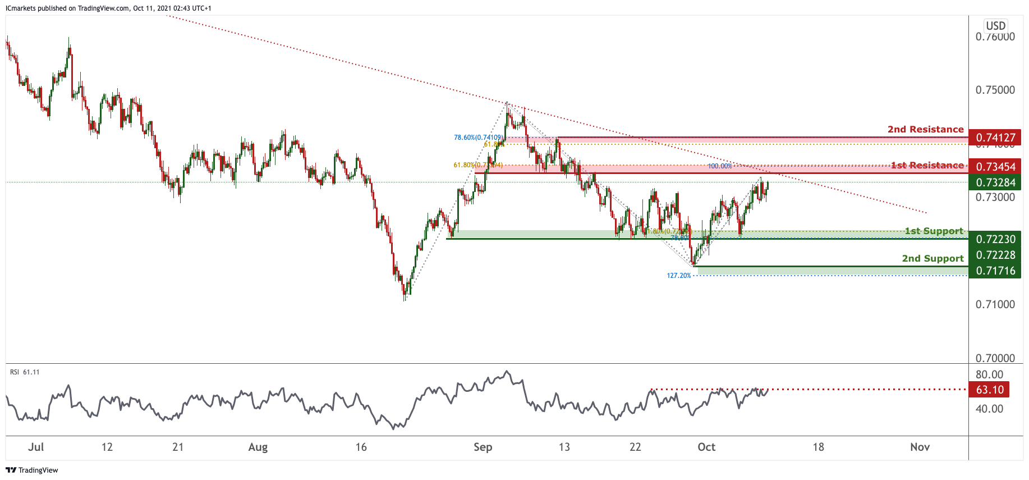Viewport: 1029px width, 480px height.
Task: Click the 0.71716 green price tag
Action: [995, 271]
